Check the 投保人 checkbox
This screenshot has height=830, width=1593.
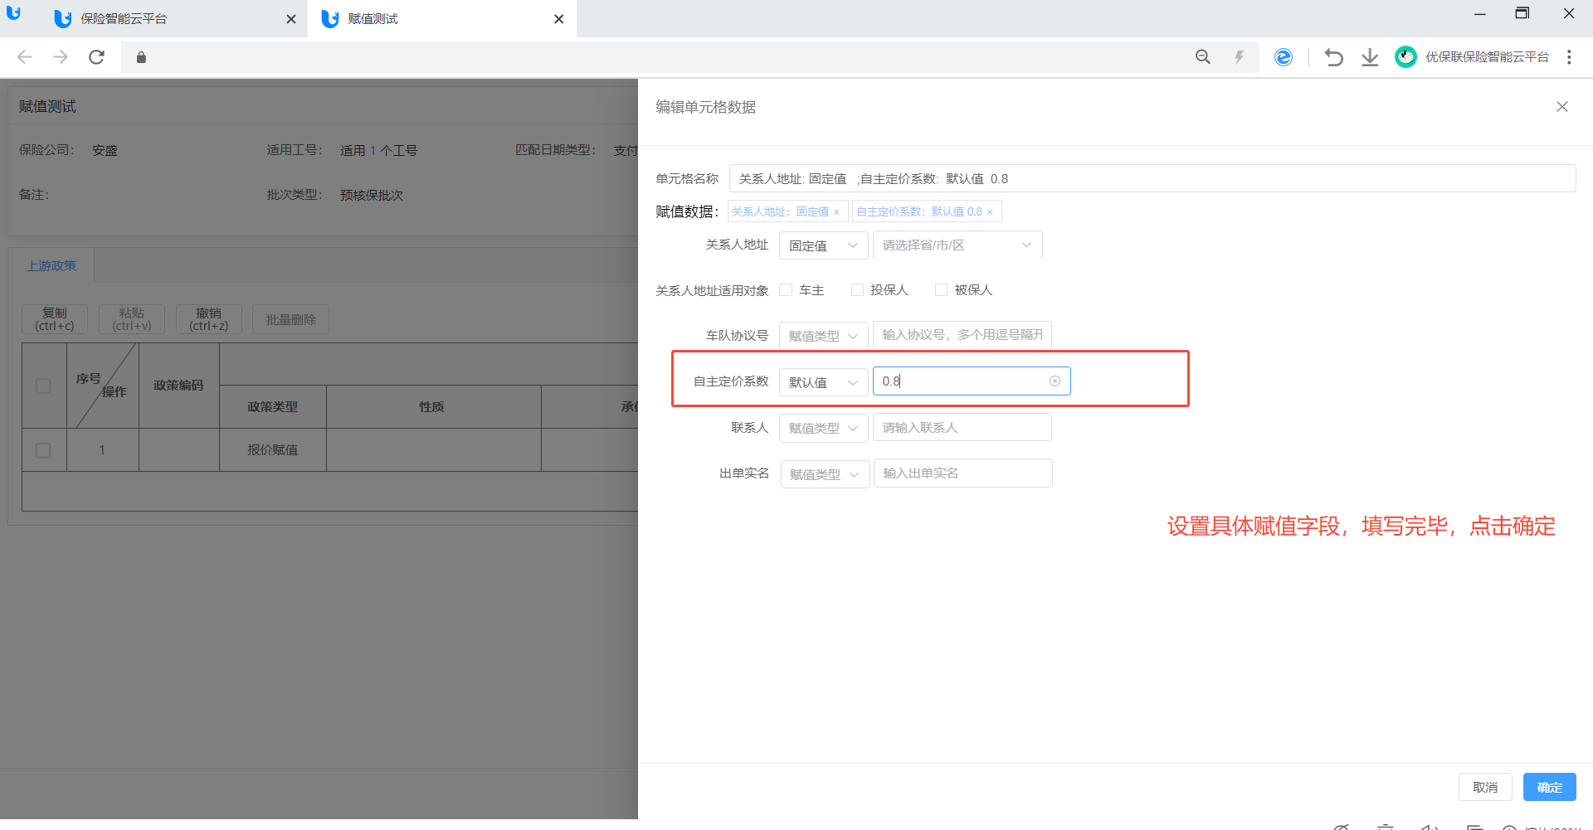[857, 290]
